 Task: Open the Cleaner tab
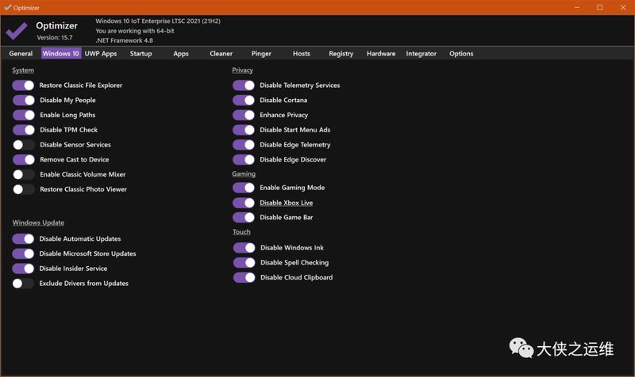(x=221, y=54)
